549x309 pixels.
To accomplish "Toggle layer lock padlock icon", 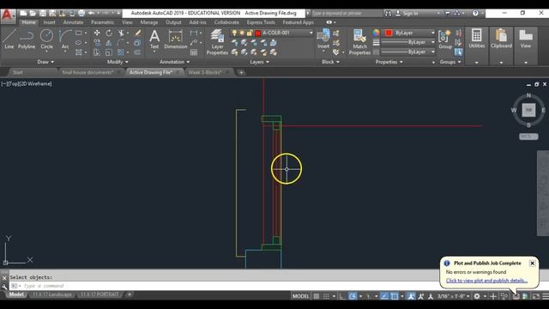I will pos(250,33).
